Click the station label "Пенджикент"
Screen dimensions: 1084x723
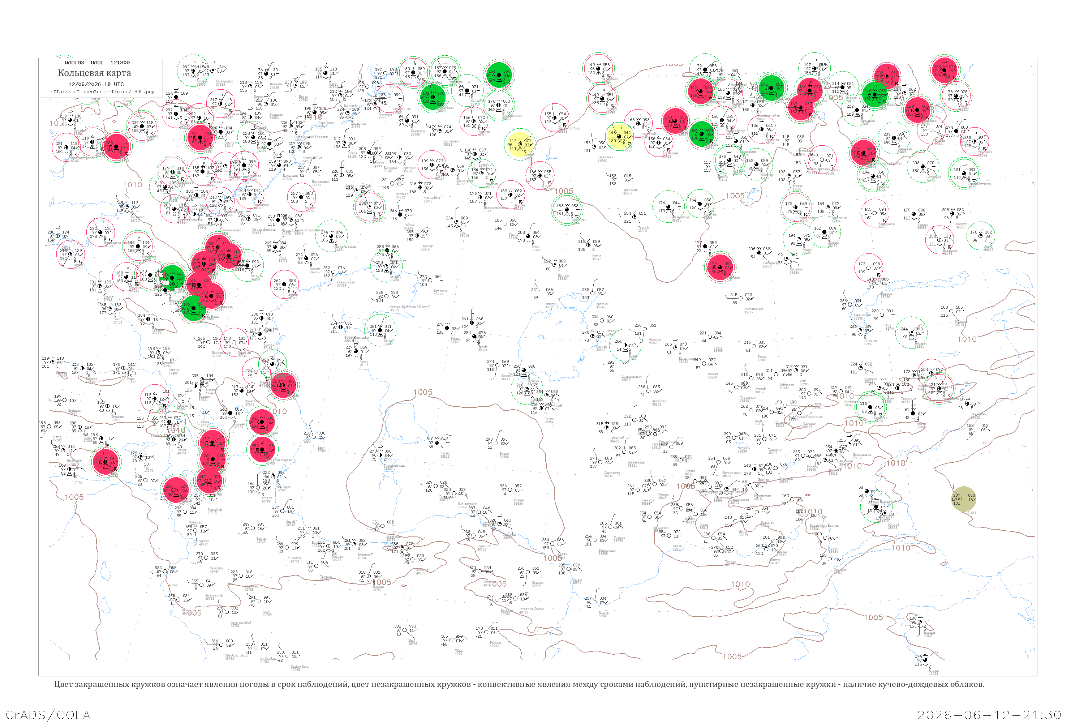(x=739, y=499)
